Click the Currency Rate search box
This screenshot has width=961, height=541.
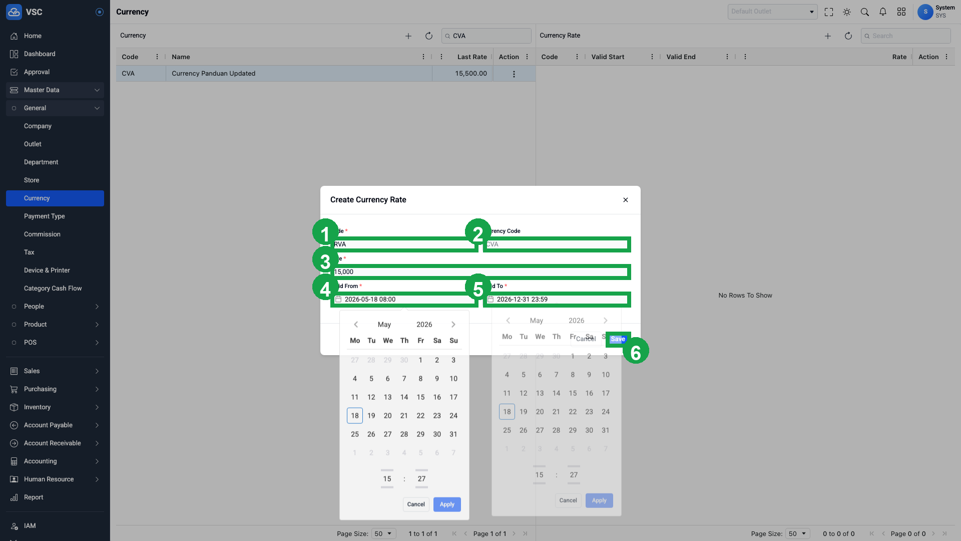click(x=905, y=36)
